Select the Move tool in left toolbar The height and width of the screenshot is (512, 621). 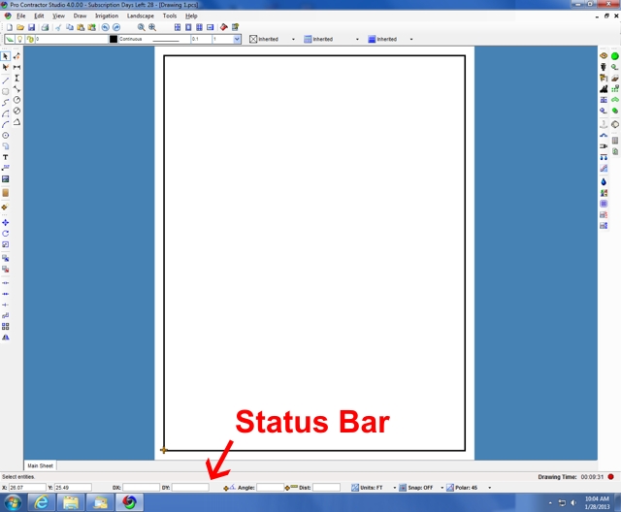click(x=6, y=222)
